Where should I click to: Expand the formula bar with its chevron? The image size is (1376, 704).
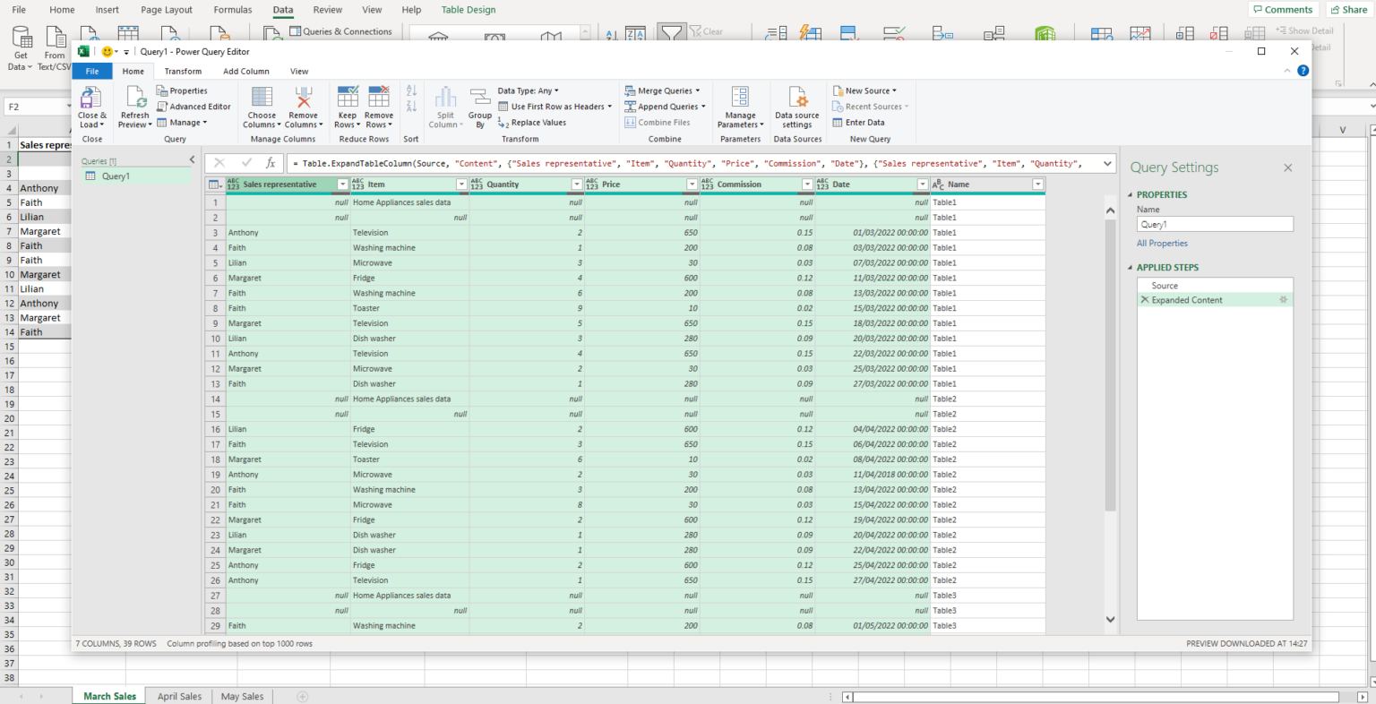click(x=1108, y=163)
